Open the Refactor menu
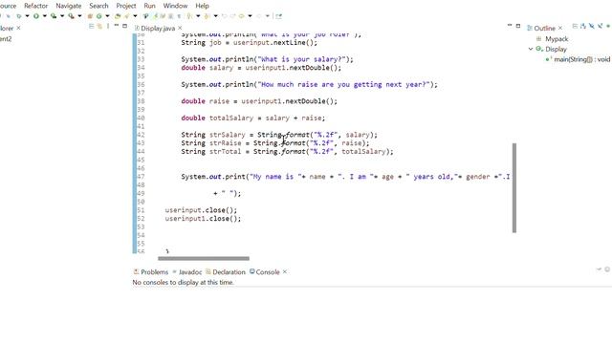 pos(36,6)
